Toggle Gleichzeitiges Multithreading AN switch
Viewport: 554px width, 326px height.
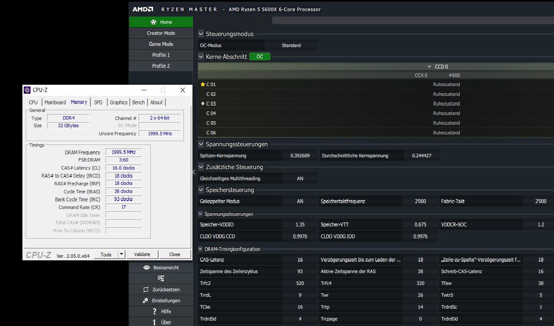[300, 178]
